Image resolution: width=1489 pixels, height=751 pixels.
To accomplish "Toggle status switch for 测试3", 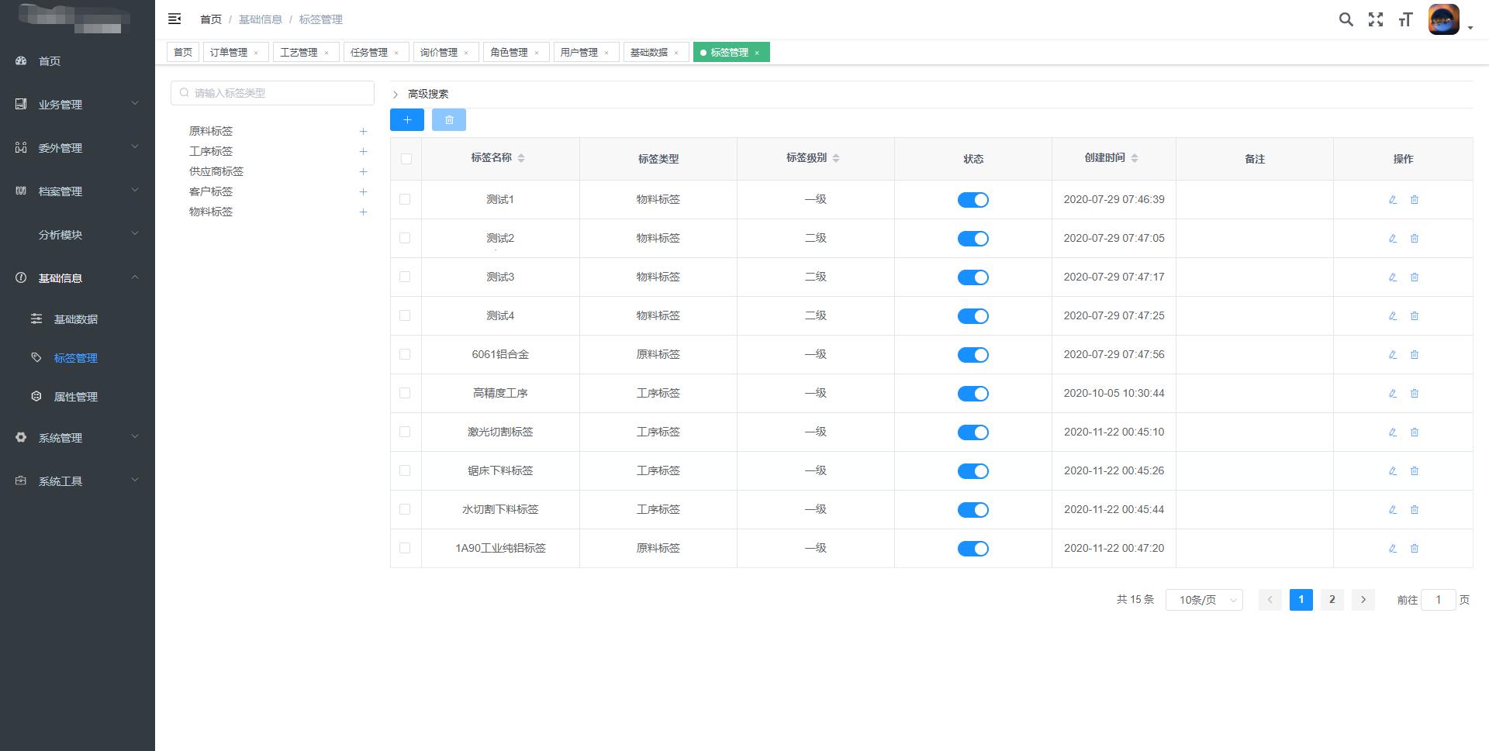I will point(973,277).
